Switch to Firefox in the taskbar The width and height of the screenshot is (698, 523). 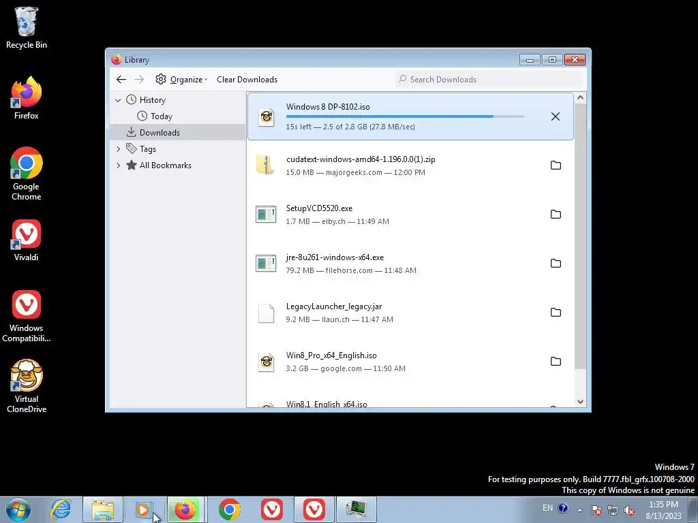185,509
